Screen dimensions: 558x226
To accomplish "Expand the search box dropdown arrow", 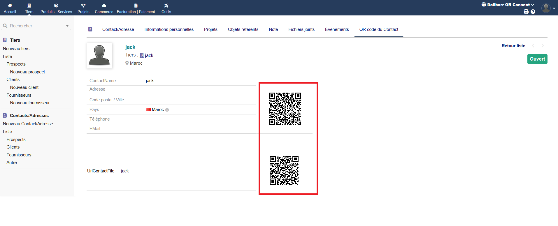I will [67, 26].
